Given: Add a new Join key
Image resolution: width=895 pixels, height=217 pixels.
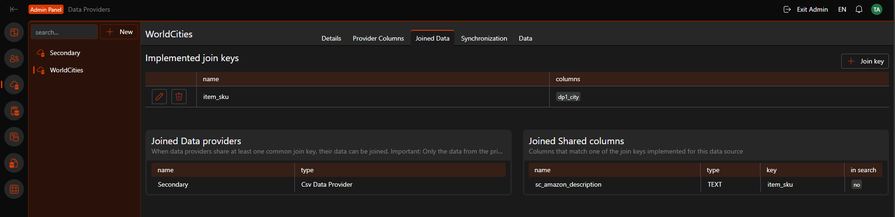Looking at the screenshot, I should pos(865,61).
